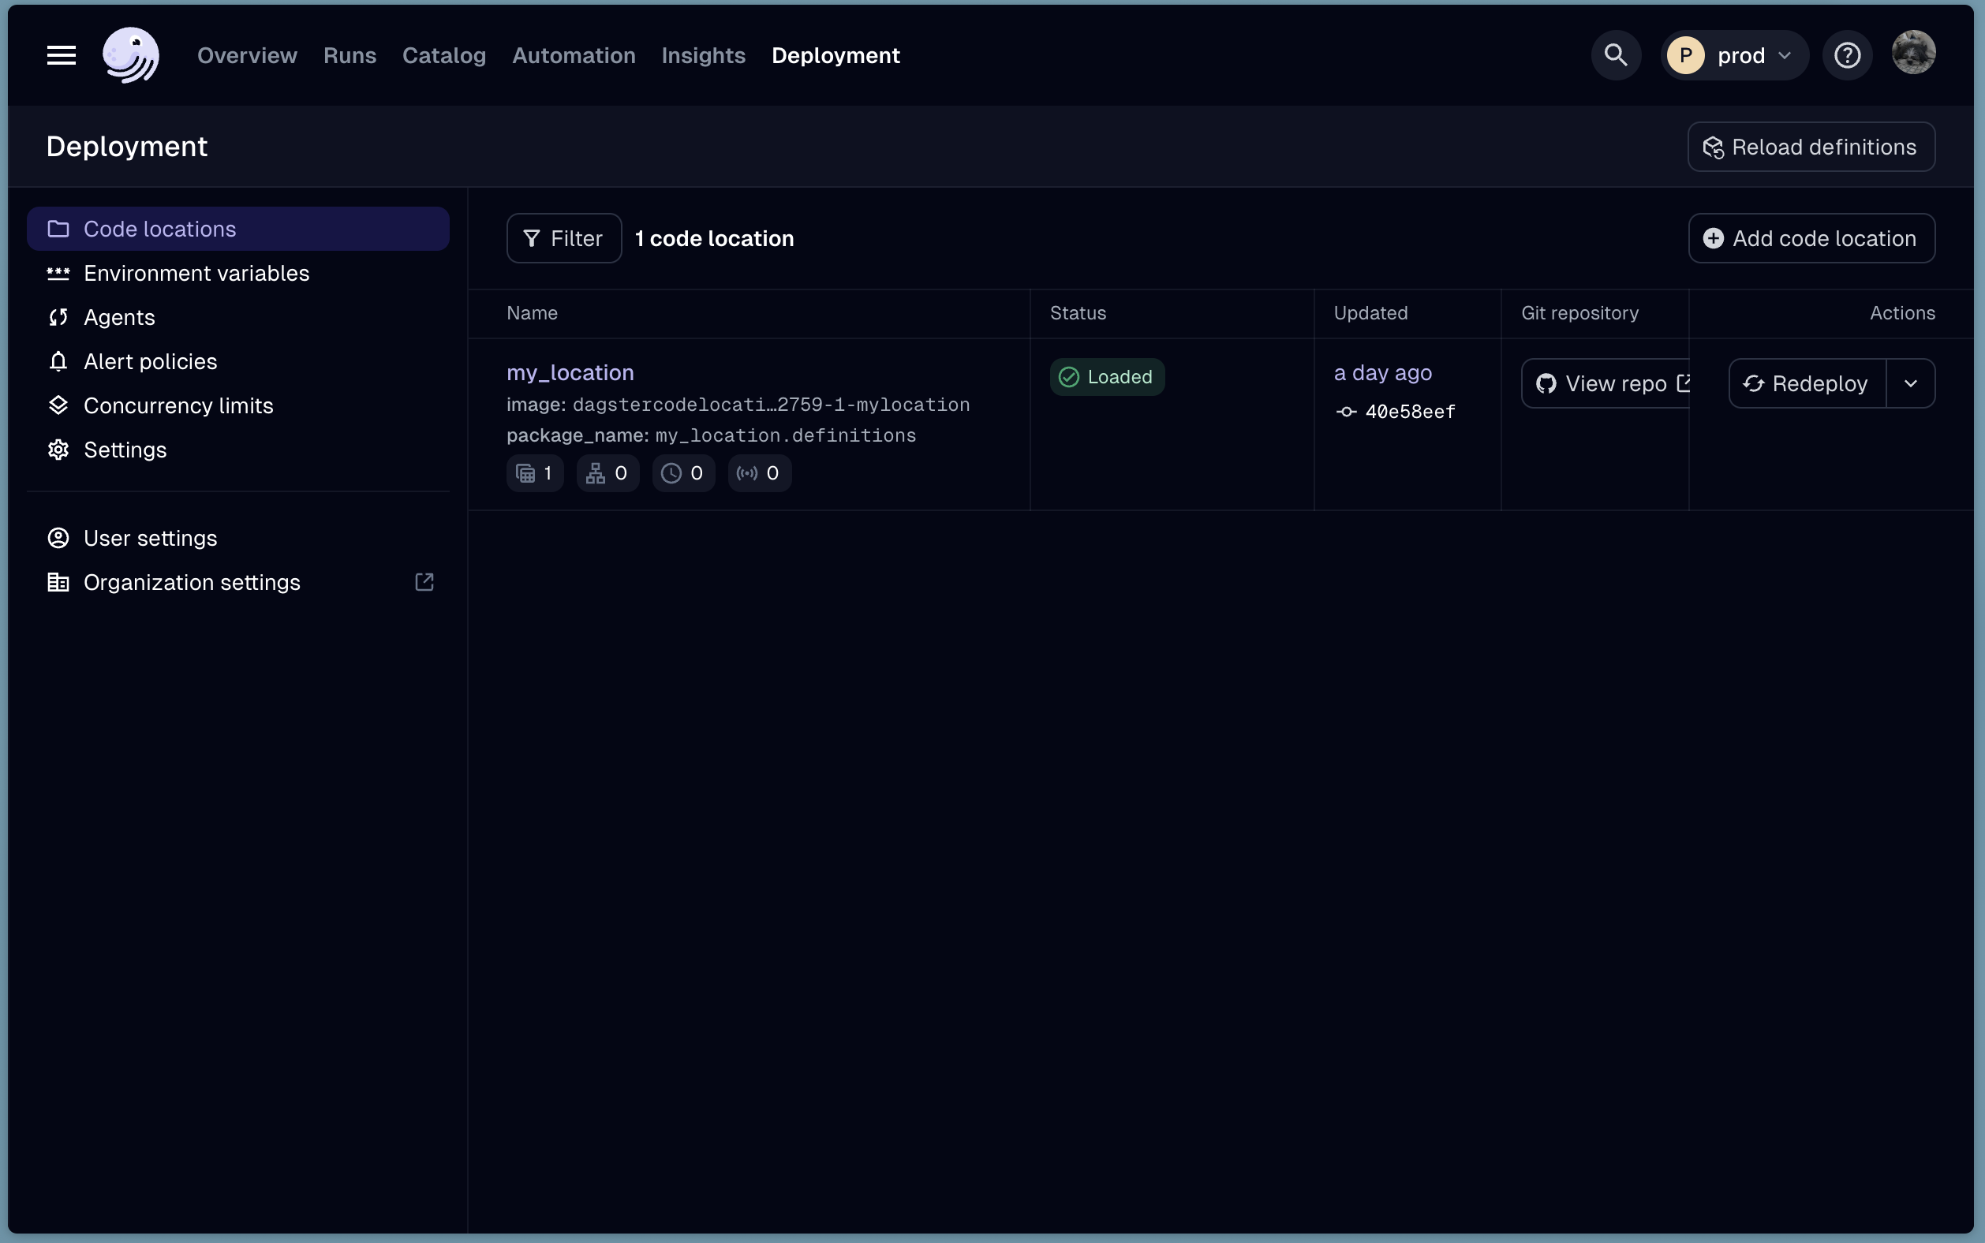Open the hamburger navigation menu

pos(59,55)
